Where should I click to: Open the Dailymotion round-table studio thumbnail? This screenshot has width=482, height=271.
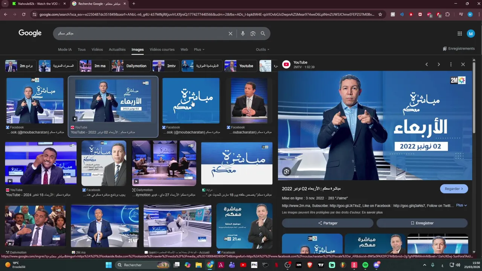[x=164, y=163]
